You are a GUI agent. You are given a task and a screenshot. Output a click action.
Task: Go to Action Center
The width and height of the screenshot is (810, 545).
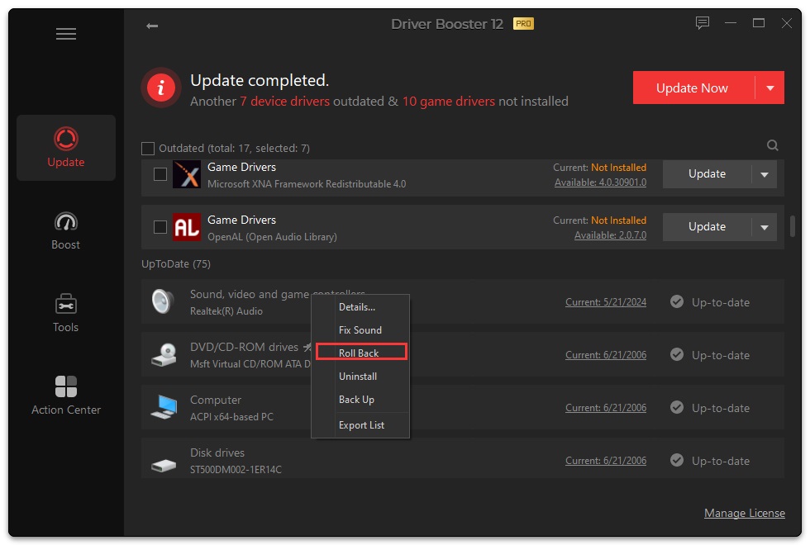[66, 396]
